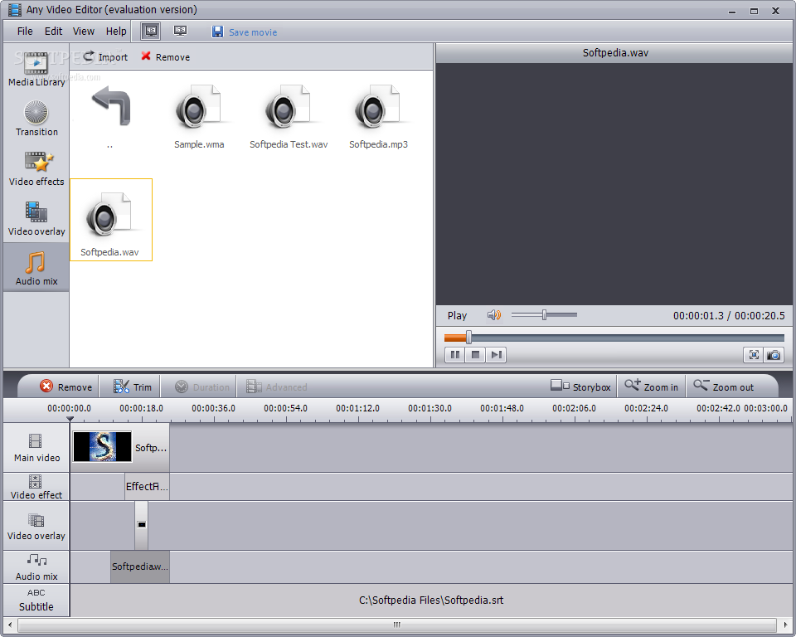Click the Trim tool
Screen dimensions: 796x637
(132, 387)
